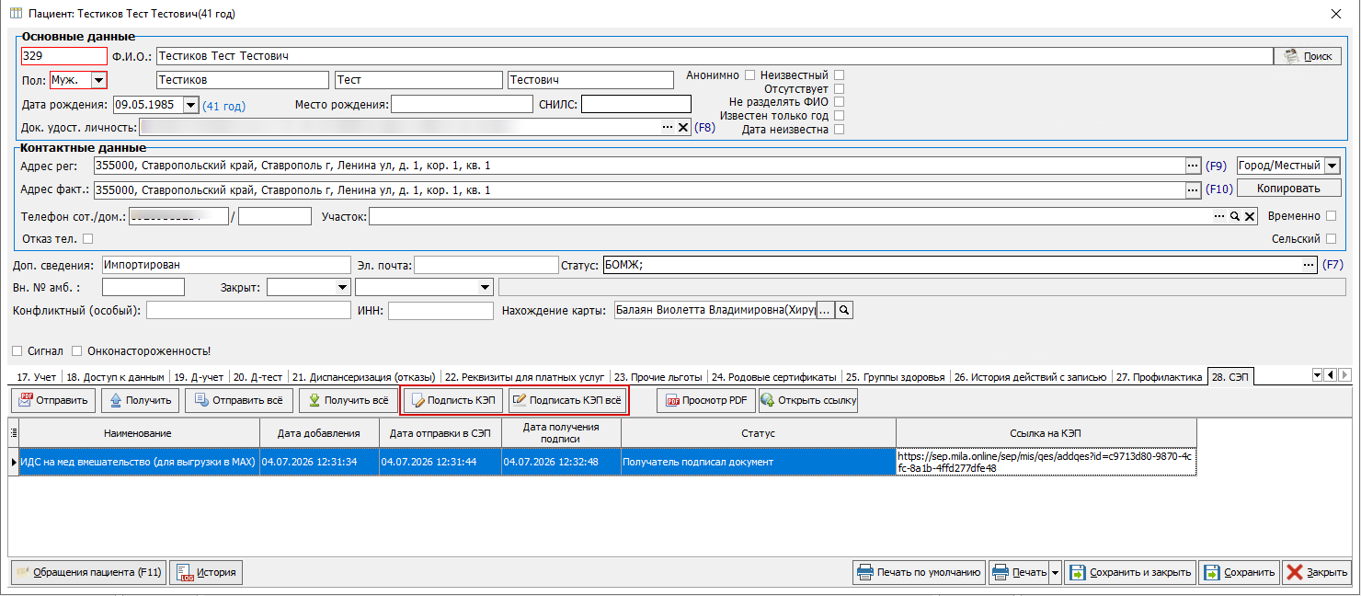This screenshot has width=1361, height=596.
Task: Click Сохранить и закрыть button
Action: point(1130,572)
